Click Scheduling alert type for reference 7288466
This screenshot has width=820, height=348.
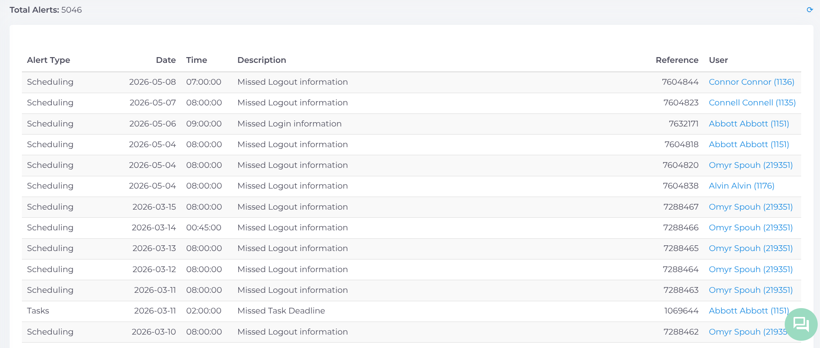point(50,228)
